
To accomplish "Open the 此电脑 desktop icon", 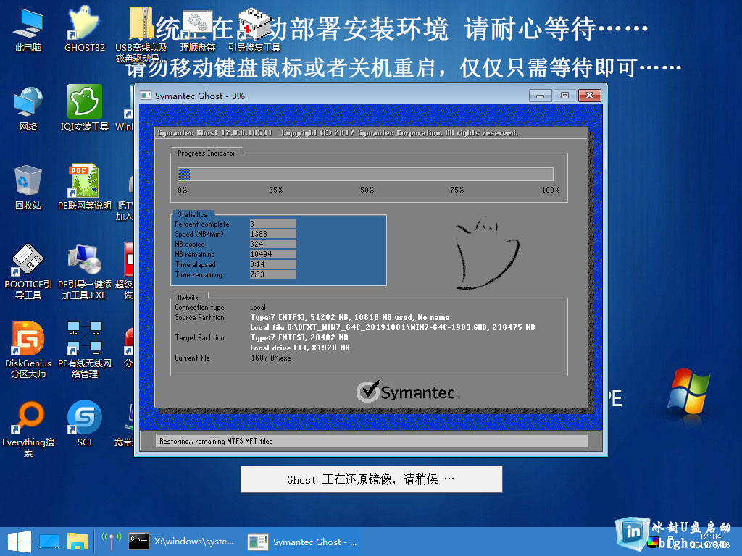I will [28, 29].
